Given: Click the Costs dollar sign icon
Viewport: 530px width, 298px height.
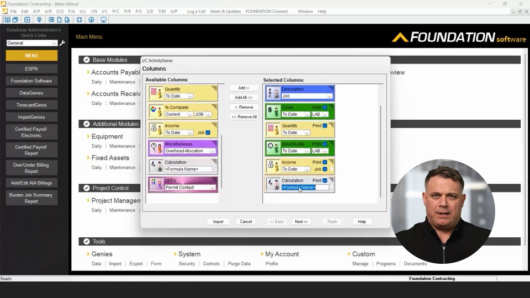Looking at the screenshot, I should pyautogui.click(x=273, y=111).
